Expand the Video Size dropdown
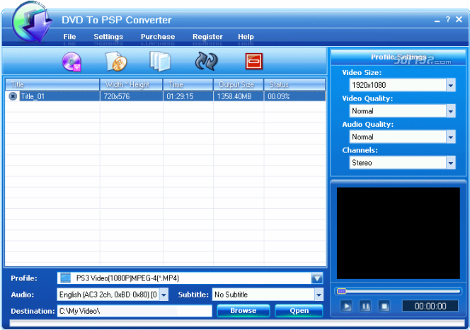 pyautogui.click(x=450, y=85)
